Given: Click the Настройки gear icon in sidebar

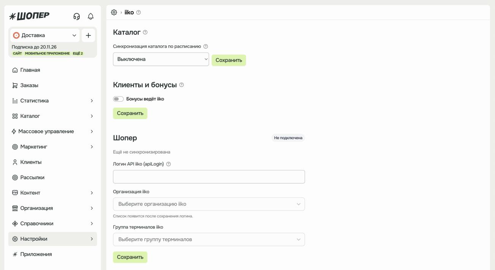Looking at the screenshot, I should tap(15, 239).
